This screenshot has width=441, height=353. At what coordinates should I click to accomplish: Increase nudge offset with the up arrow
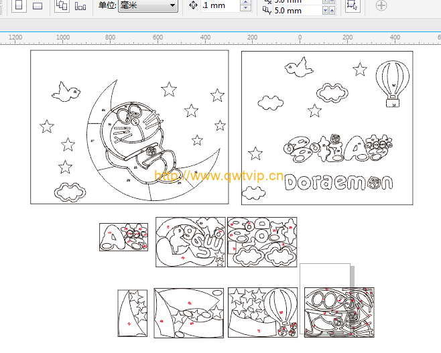click(x=245, y=2)
